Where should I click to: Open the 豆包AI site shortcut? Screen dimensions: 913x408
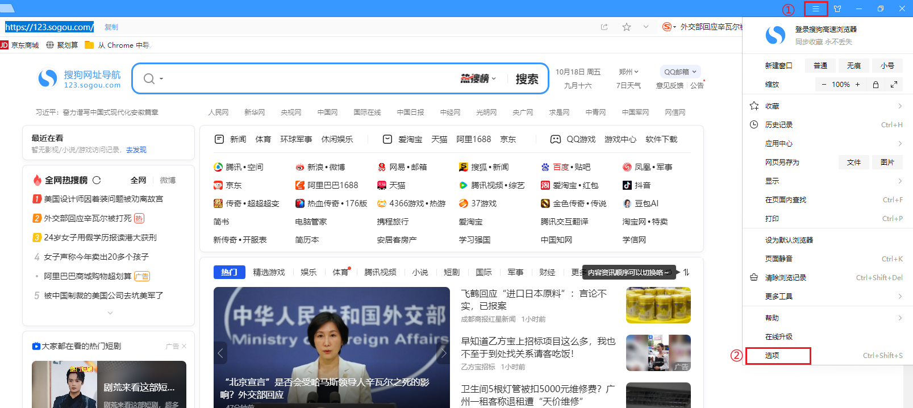tap(641, 203)
